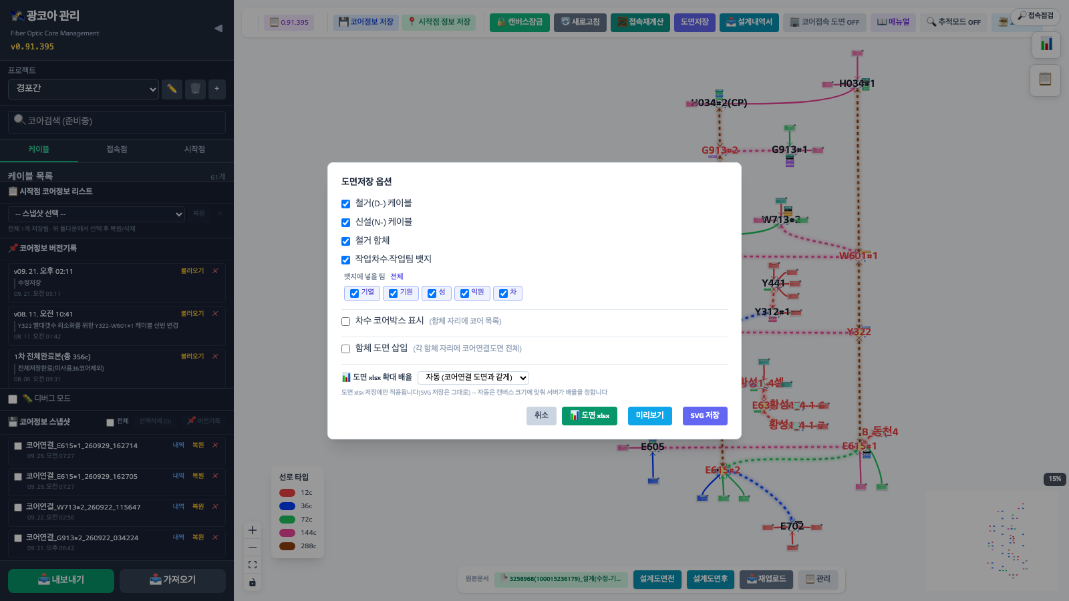1069x601 pixels.
Task: Switch to the 케이블 tab
Action: point(39,150)
